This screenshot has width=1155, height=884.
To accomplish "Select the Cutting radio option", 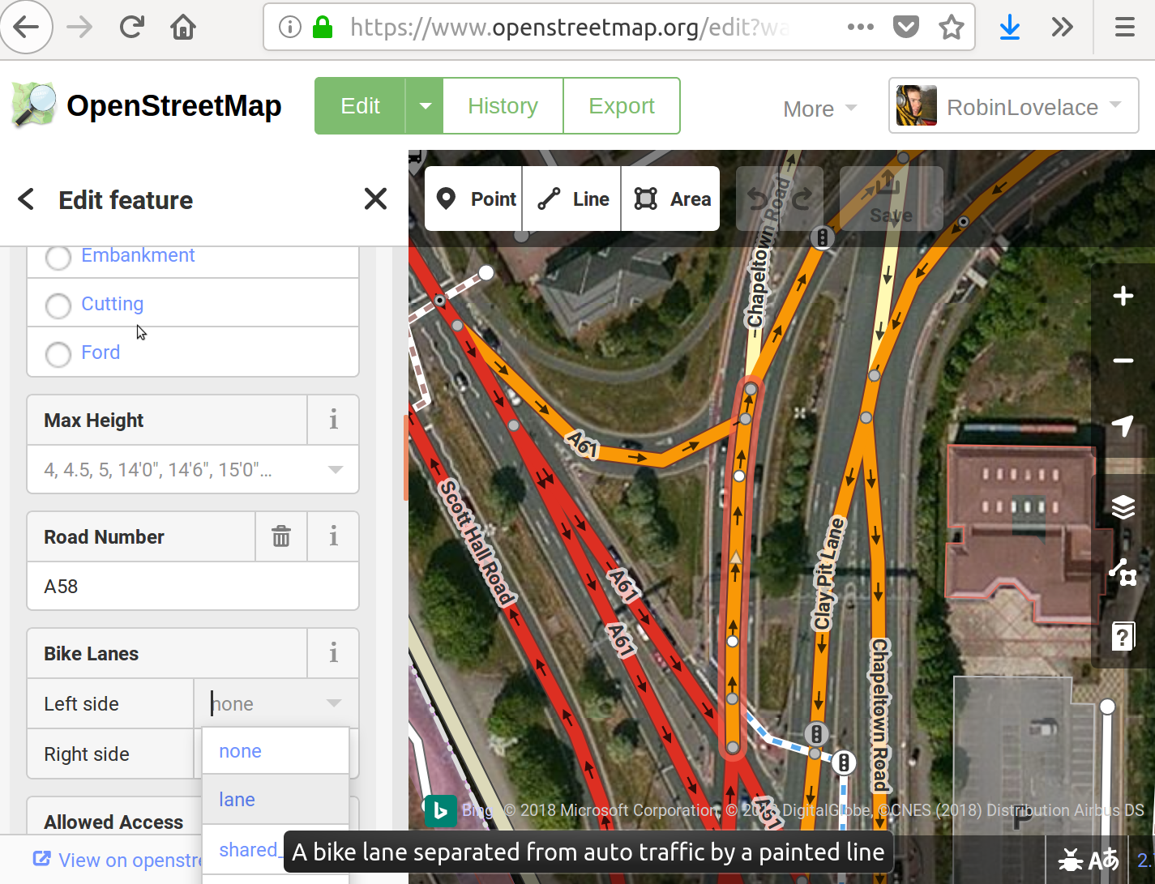I will 58,306.
